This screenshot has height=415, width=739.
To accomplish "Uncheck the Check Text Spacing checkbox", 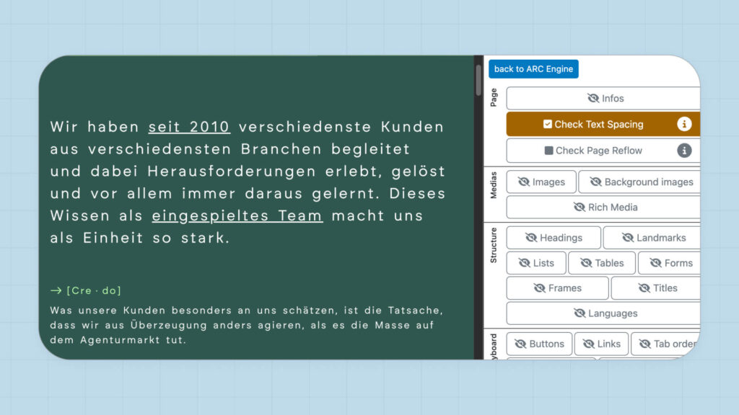I will coord(547,124).
